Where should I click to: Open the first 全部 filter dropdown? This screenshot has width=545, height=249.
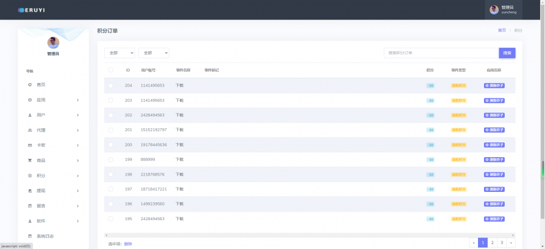[x=119, y=53]
